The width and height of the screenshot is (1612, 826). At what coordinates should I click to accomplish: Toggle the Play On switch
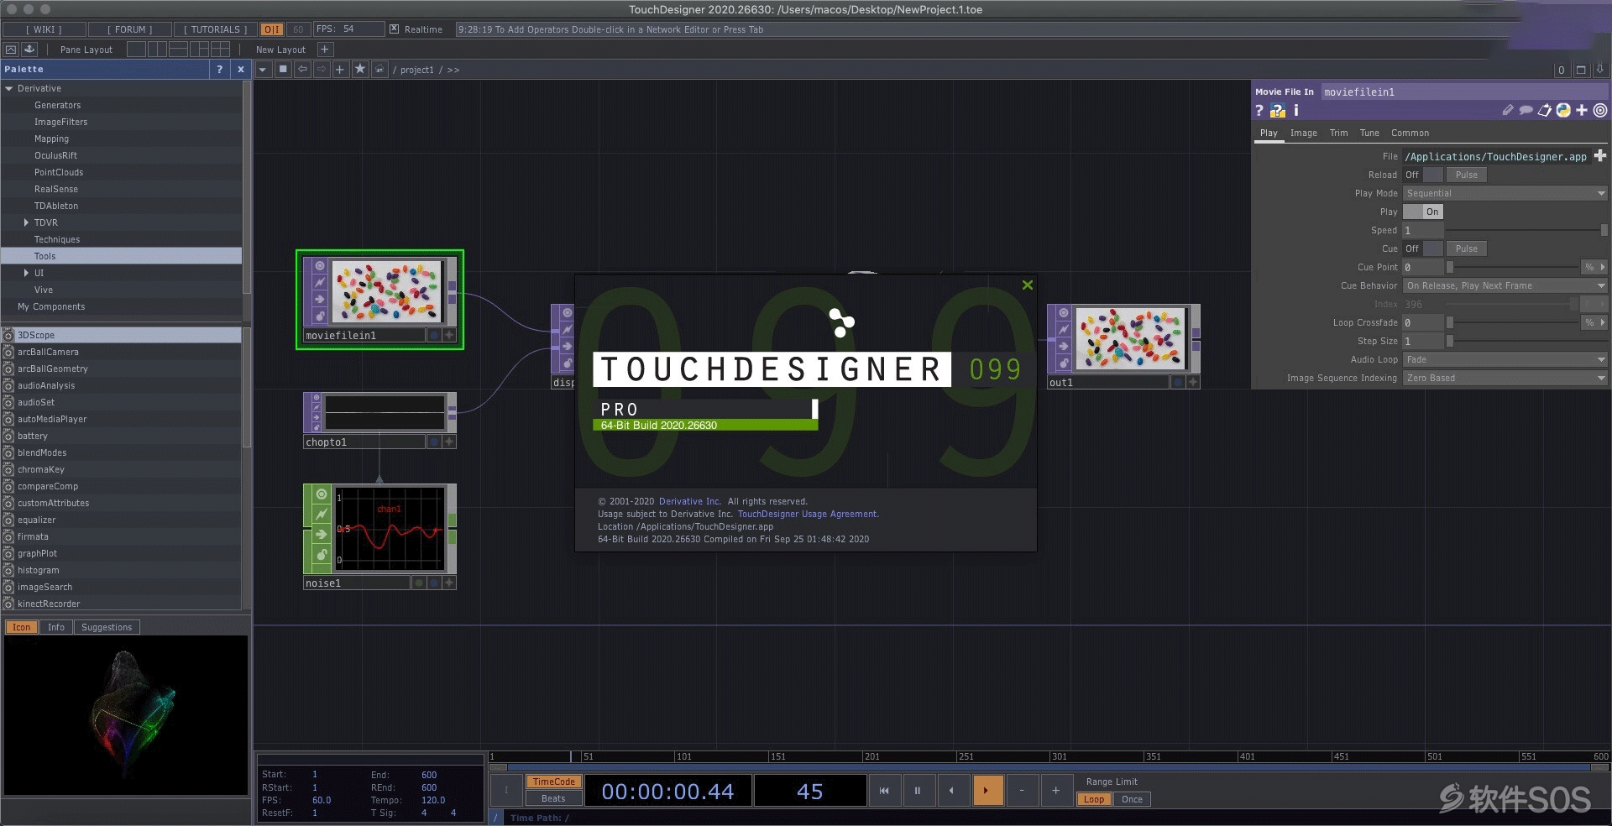coord(1422,212)
